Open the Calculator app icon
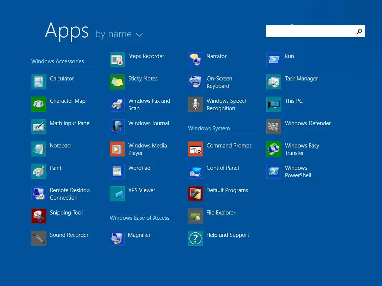Image resolution: width=382 pixels, height=286 pixels. pyautogui.click(x=39, y=82)
